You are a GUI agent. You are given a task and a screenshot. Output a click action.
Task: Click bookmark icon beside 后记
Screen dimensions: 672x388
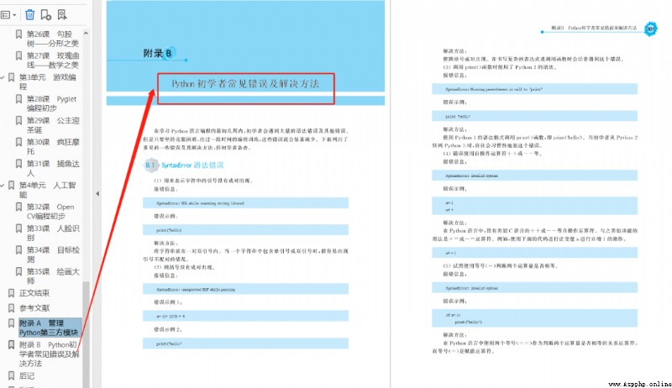(11, 376)
